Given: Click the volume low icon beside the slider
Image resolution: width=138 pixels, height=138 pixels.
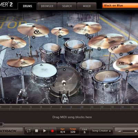Looking at the screenshot, I should (x=119, y=131).
